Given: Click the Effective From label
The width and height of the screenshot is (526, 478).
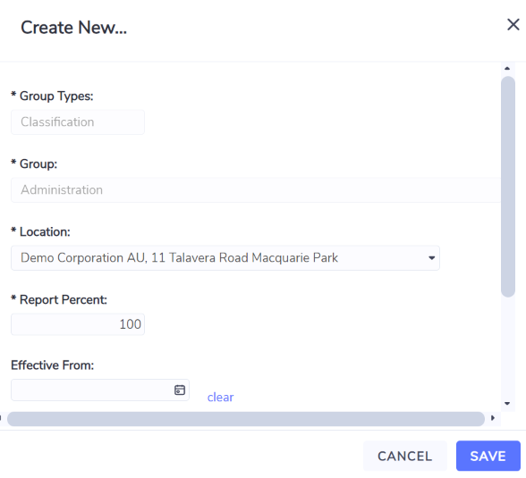Looking at the screenshot, I should [x=52, y=365].
